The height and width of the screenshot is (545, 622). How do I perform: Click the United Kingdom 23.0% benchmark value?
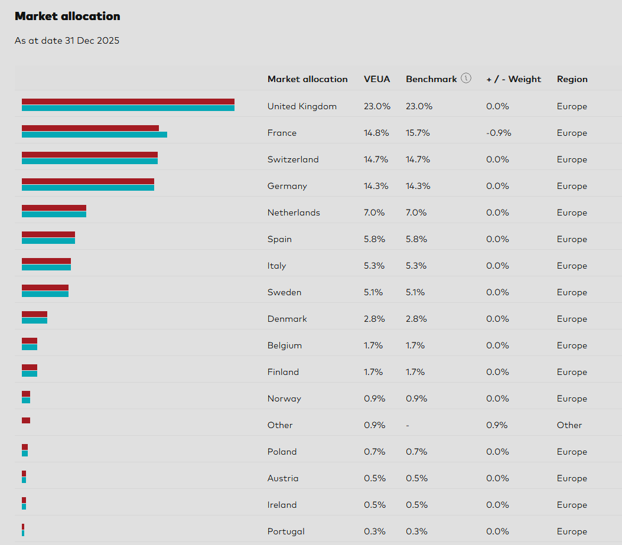point(419,106)
